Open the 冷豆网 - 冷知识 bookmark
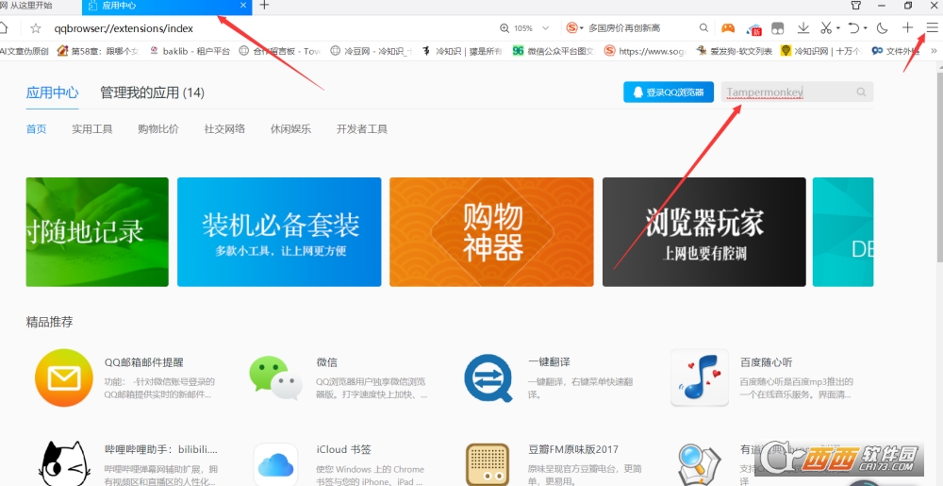This screenshot has width=943, height=486. click(371, 51)
